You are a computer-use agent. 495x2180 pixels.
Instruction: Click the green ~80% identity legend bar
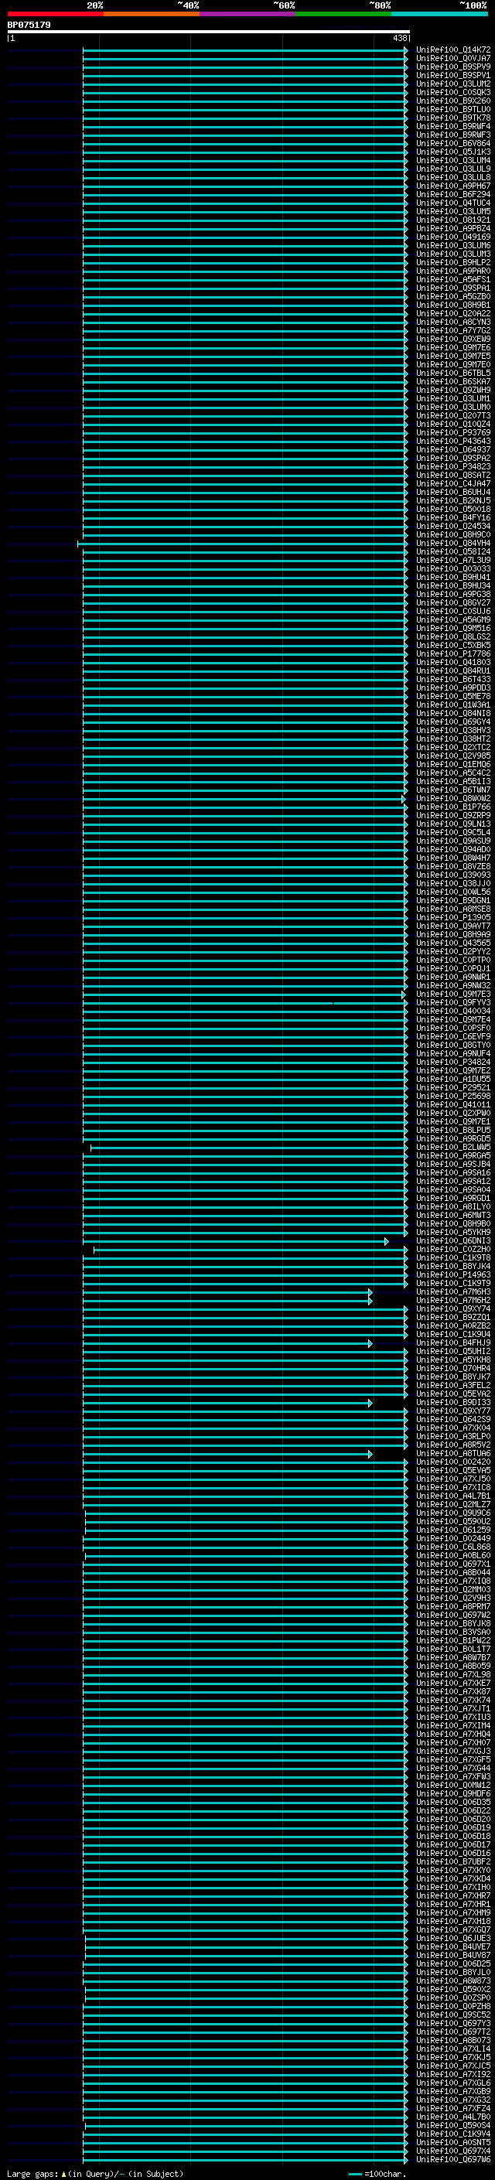(343, 14)
